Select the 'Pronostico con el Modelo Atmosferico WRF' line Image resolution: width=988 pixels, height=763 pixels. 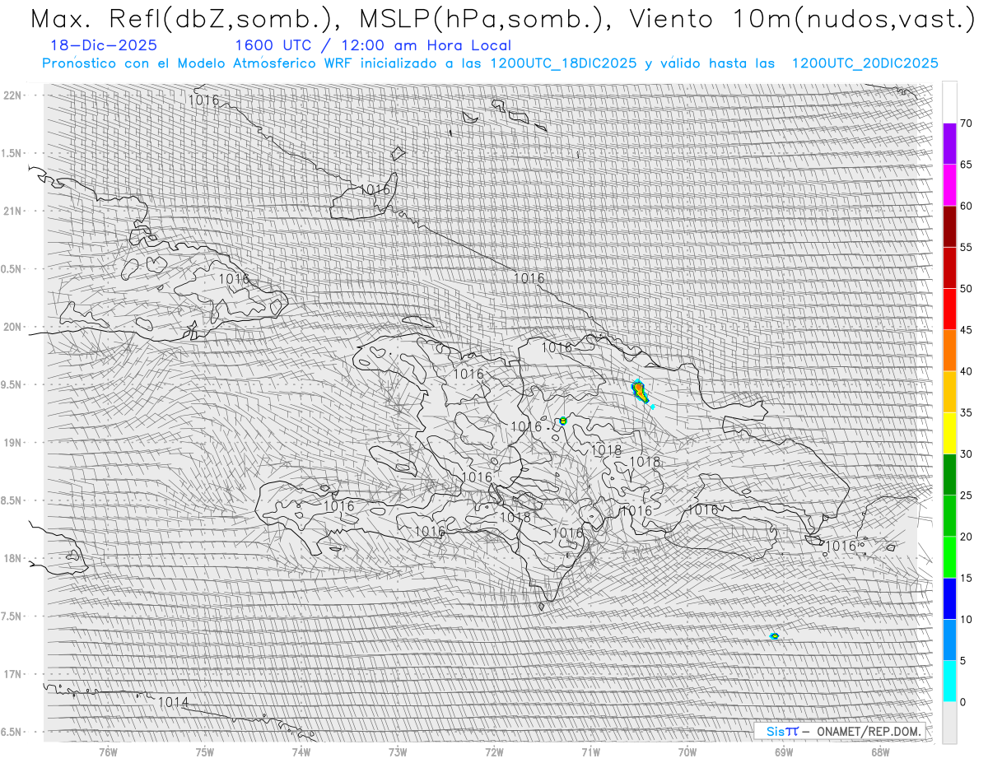tap(490, 63)
